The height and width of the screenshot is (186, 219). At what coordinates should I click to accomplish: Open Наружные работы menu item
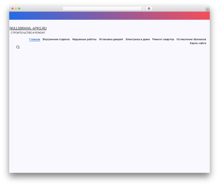pyautogui.click(x=84, y=39)
